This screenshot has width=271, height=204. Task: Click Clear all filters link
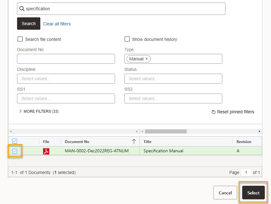[57, 24]
